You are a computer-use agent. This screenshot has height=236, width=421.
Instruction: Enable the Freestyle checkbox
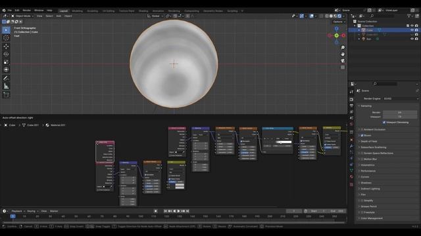pos(362,212)
